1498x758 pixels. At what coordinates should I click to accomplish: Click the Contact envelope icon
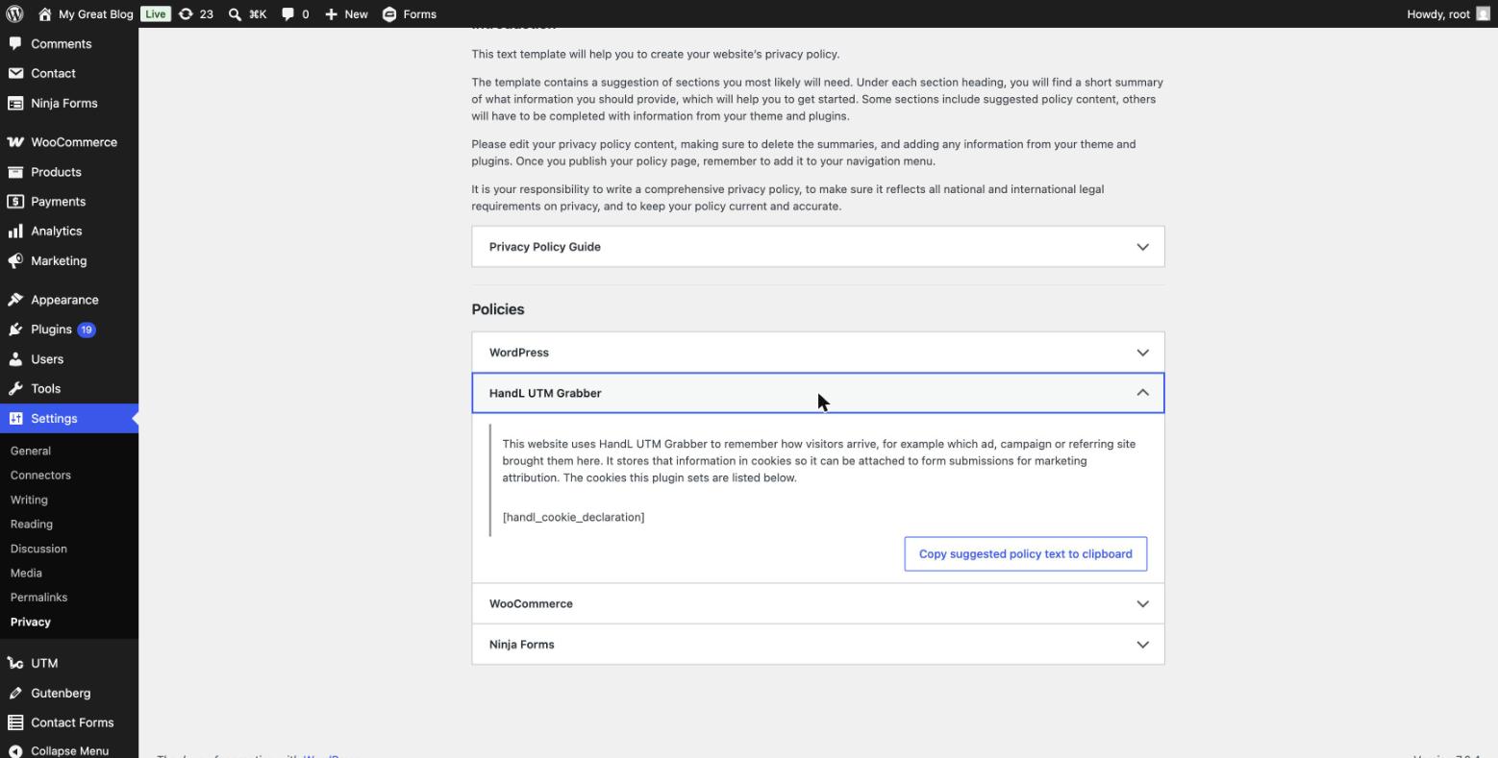pyautogui.click(x=15, y=73)
